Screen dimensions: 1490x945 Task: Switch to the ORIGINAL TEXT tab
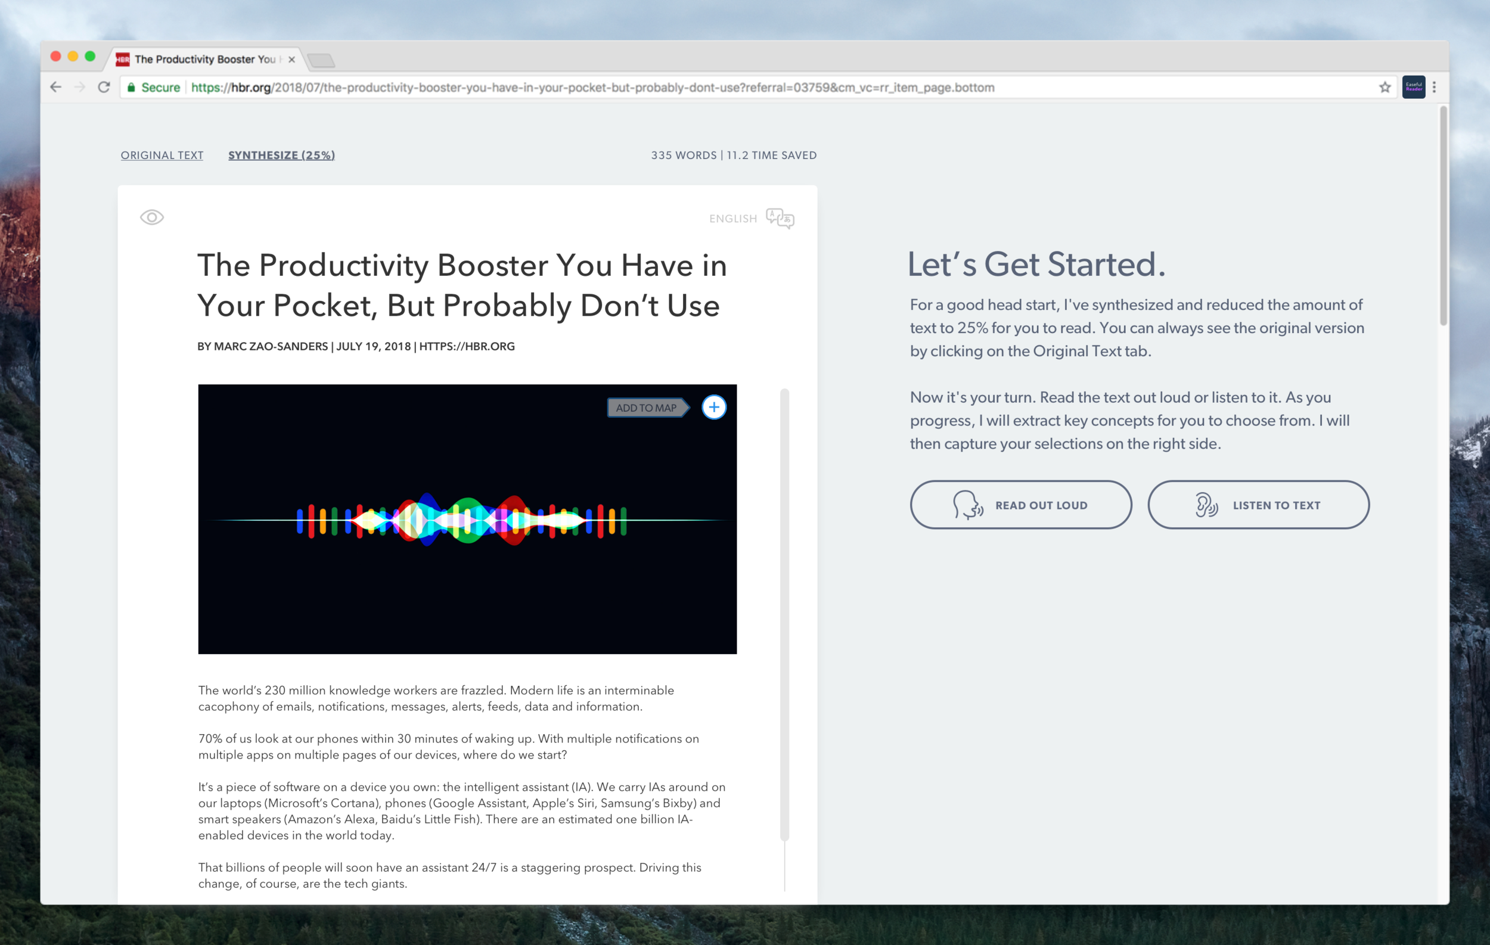point(162,156)
